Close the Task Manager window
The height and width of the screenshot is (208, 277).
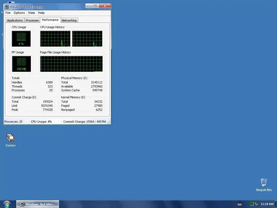pos(105,6)
